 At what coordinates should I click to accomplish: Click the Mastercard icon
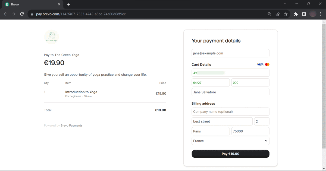267,64
